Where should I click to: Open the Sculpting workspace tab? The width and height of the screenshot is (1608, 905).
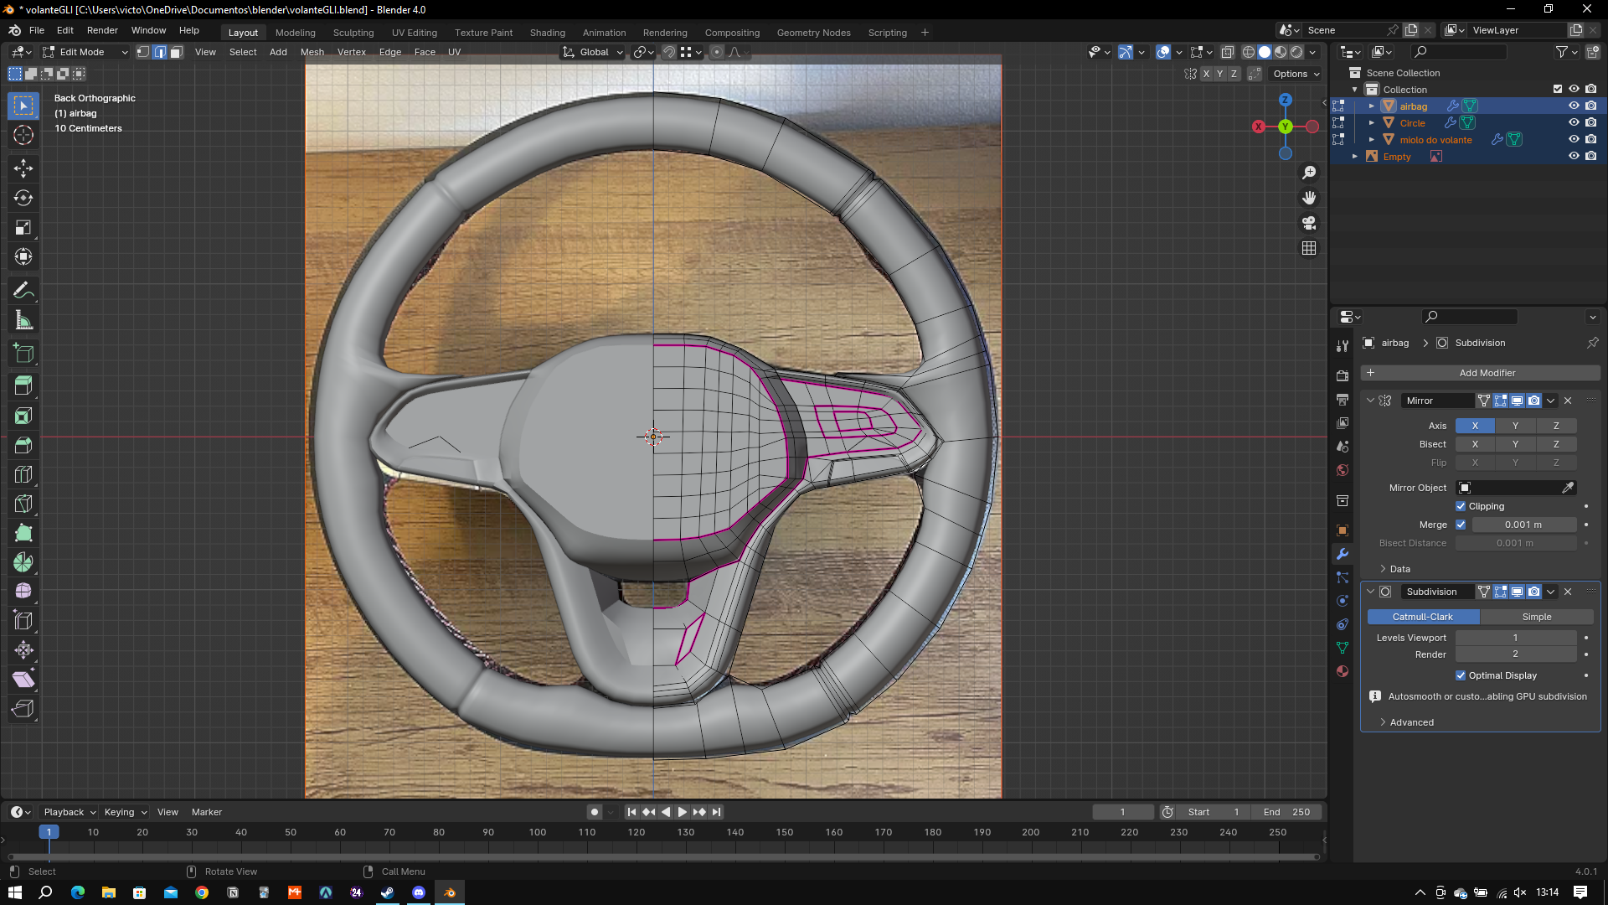pyautogui.click(x=353, y=33)
